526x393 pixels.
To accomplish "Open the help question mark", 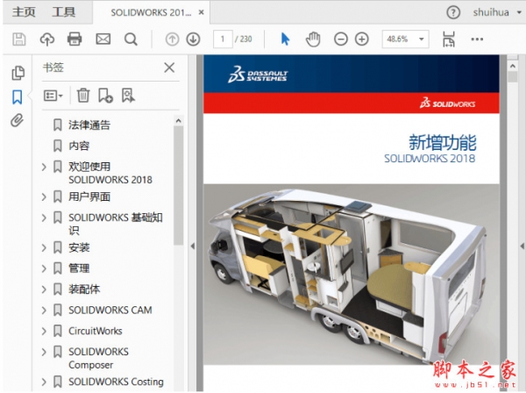I will (x=453, y=13).
